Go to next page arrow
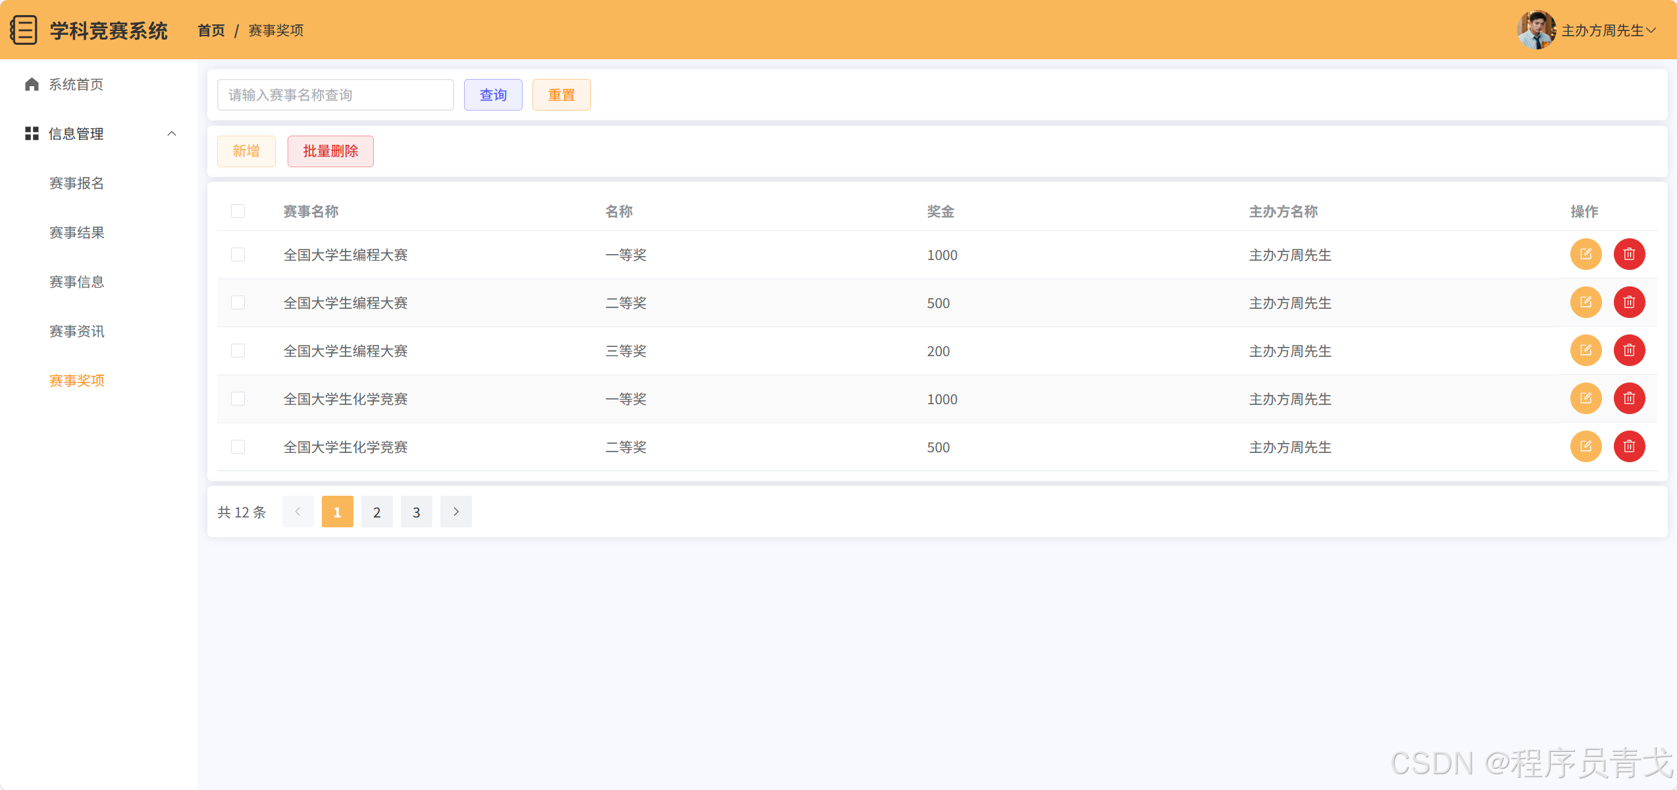Screen dimensions: 1677x790 pyautogui.click(x=455, y=512)
